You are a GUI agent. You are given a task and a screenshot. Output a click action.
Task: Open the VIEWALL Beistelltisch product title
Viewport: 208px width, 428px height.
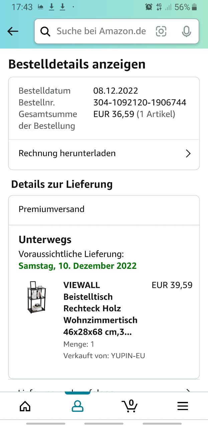(x=100, y=308)
